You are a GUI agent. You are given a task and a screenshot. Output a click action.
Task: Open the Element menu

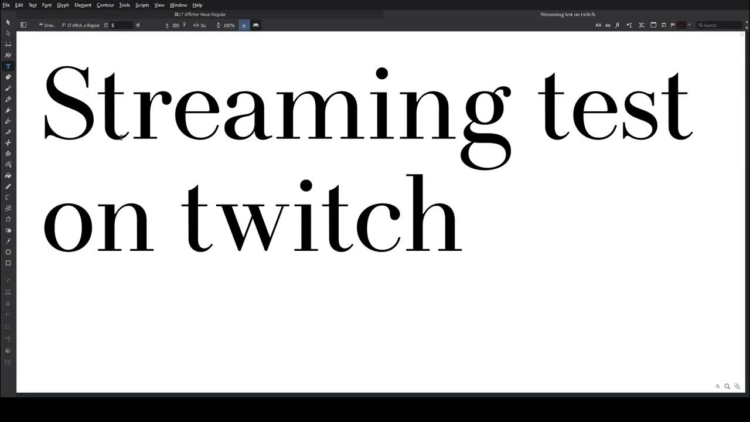83,5
